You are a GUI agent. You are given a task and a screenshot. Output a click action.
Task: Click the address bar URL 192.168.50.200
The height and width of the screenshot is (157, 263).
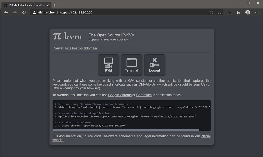click(76, 13)
